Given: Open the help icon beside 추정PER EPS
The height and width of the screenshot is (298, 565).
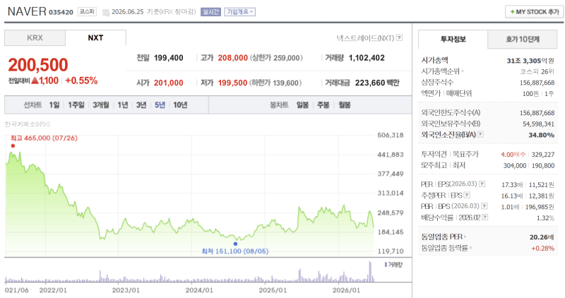Looking at the screenshot, I should (467, 196).
